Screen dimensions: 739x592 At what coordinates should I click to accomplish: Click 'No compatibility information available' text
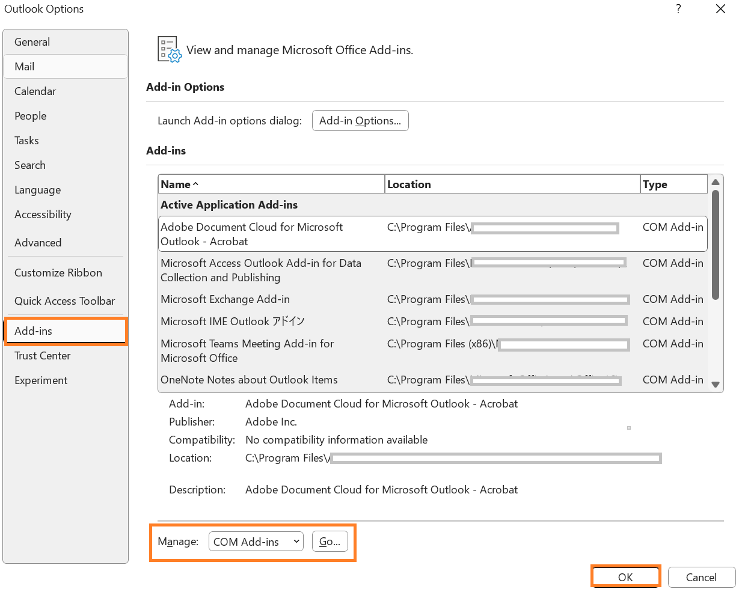337,440
